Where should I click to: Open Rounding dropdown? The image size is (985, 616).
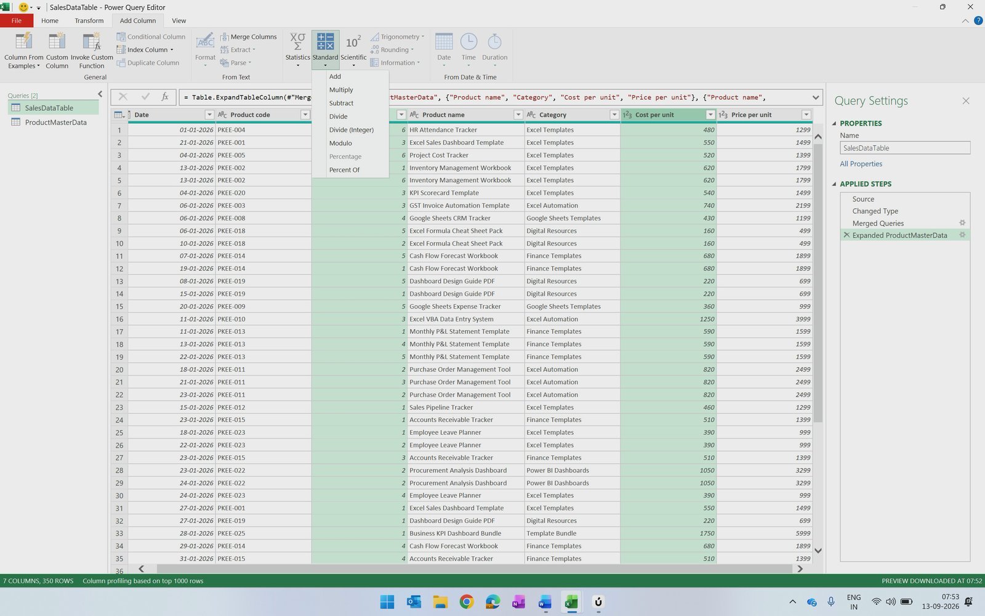[x=392, y=50]
